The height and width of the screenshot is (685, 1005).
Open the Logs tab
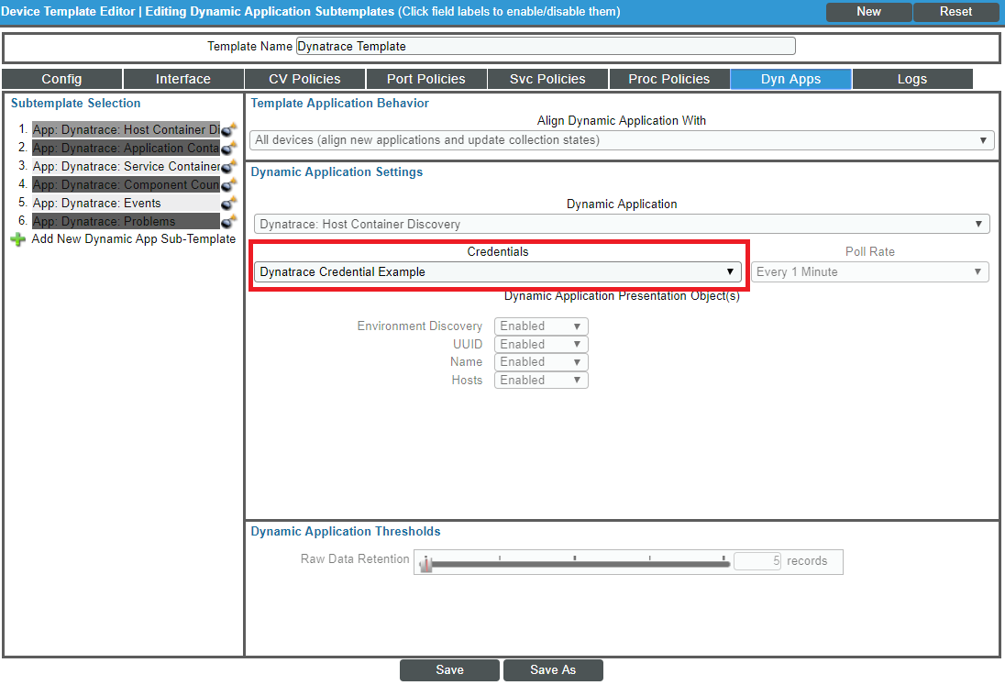click(912, 79)
